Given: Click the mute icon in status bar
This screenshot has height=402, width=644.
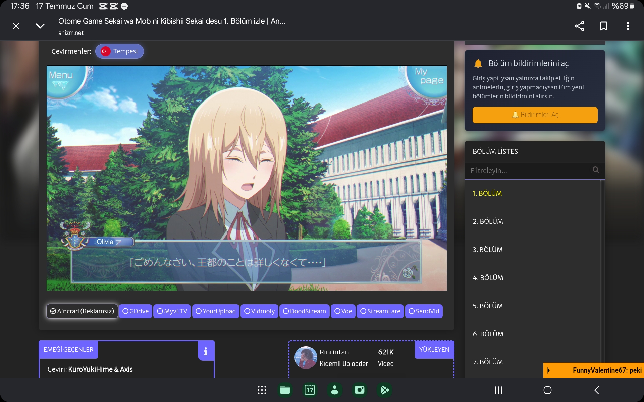Looking at the screenshot, I should [588, 6].
